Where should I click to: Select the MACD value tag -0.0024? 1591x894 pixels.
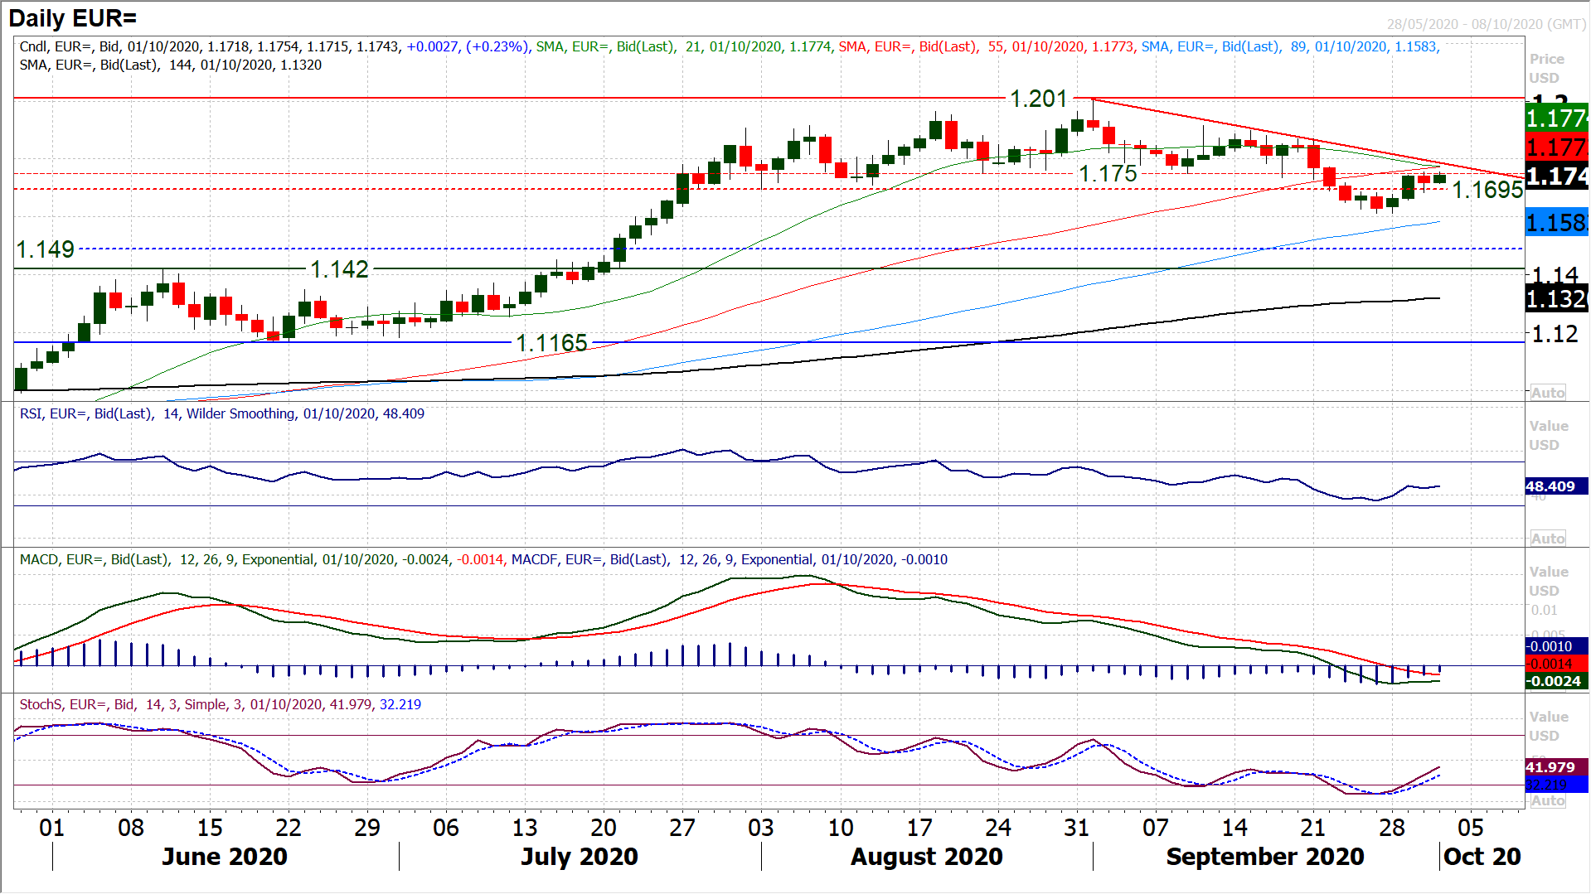click(1555, 681)
